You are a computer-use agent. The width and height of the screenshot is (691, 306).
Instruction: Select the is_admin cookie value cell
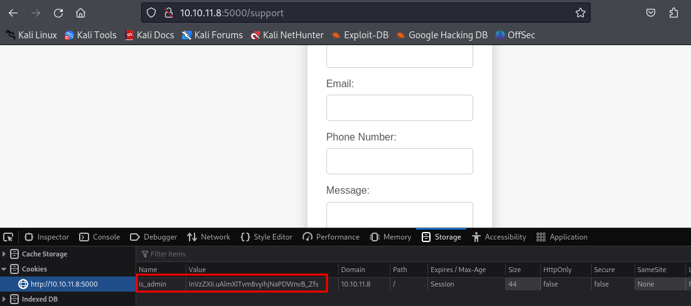(254, 284)
